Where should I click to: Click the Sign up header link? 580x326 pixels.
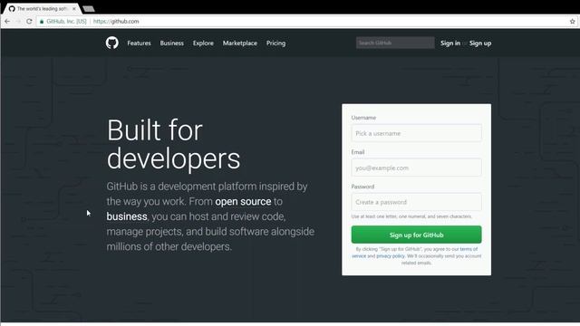coord(480,43)
